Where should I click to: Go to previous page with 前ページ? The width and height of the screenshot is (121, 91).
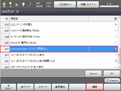tap(25, 87)
